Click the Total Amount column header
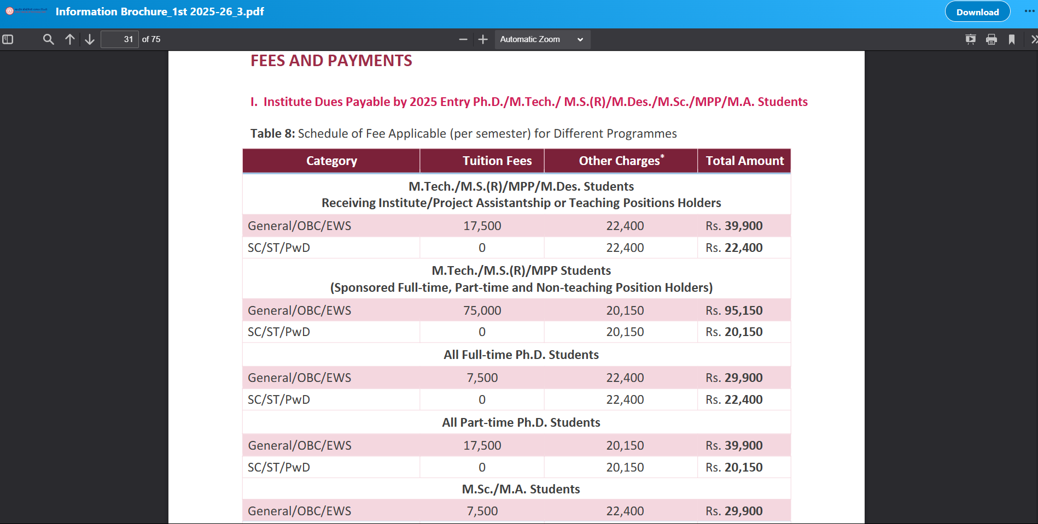 pyautogui.click(x=744, y=161)
